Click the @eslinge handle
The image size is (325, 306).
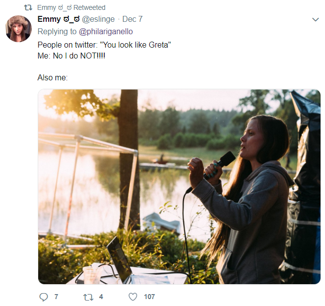98,19
